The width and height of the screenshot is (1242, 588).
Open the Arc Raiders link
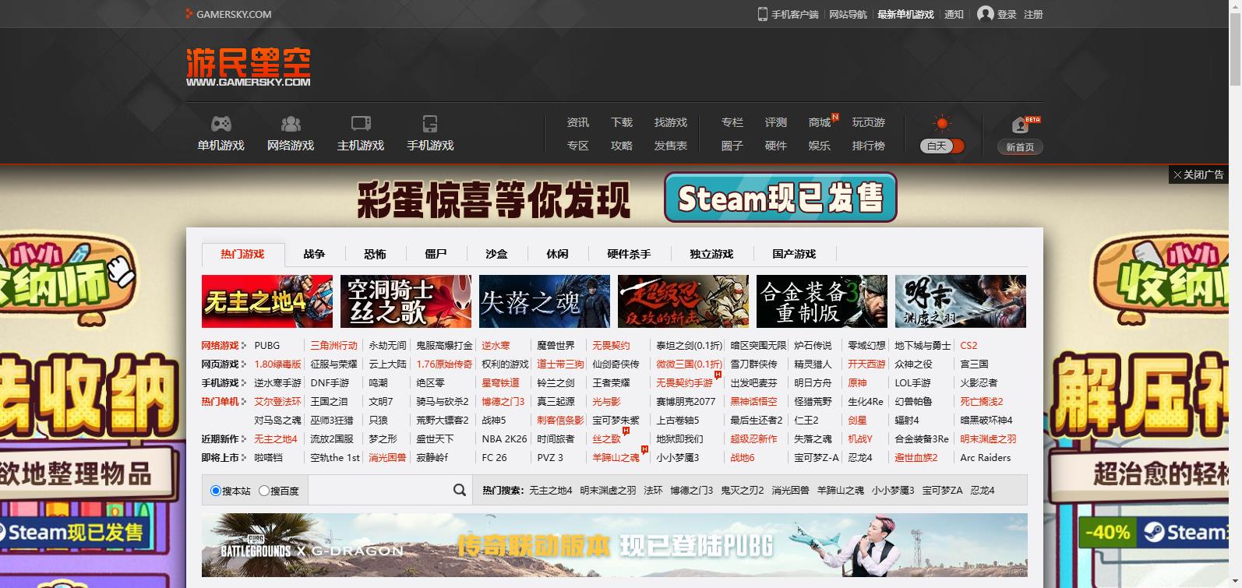point(986,457)
